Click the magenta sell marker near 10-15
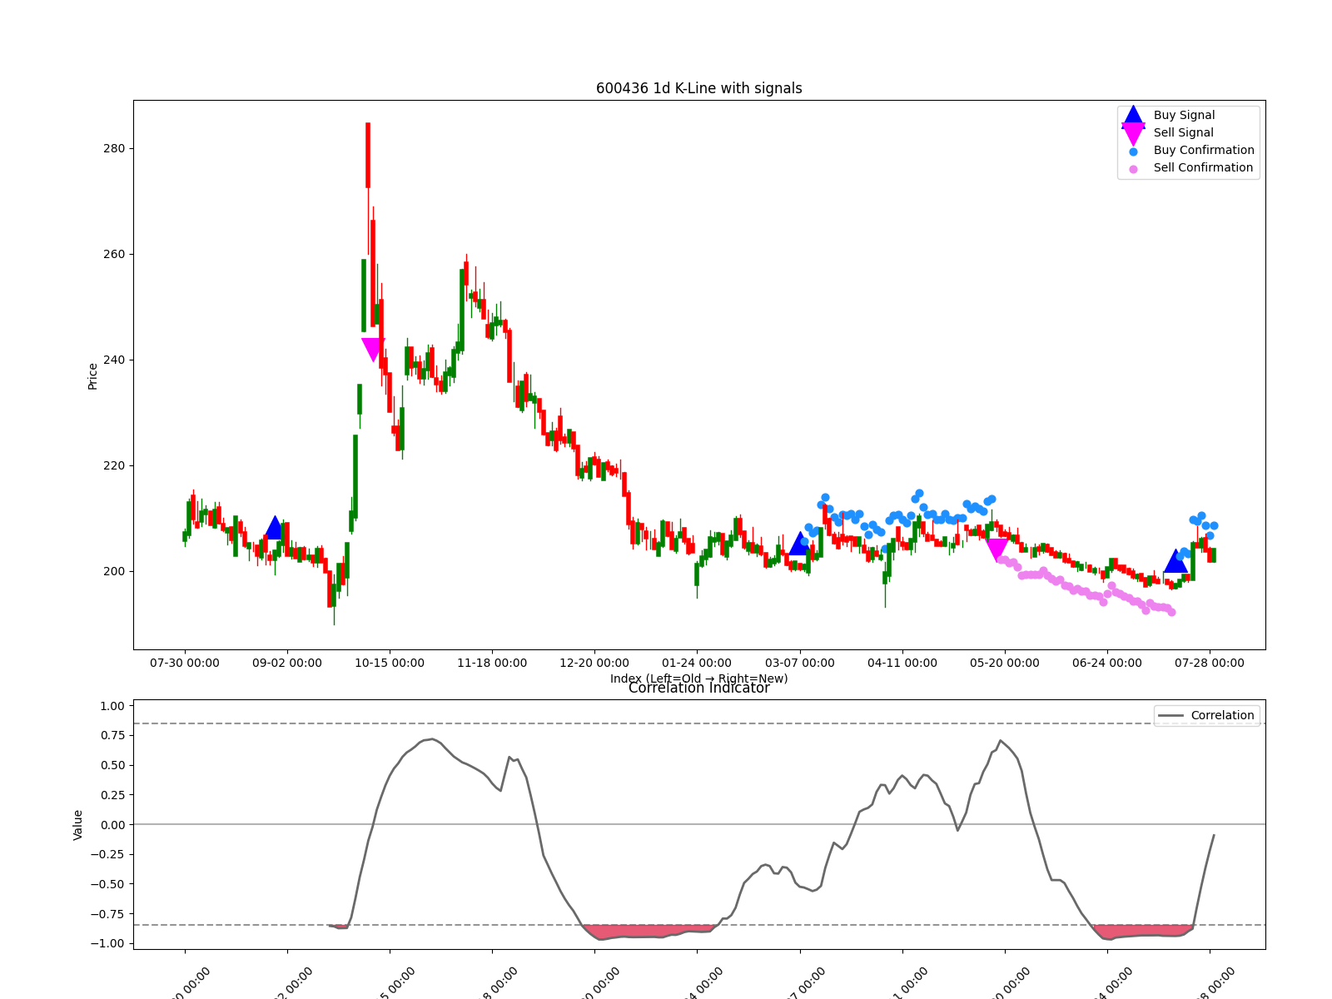 tap(372, 350)
